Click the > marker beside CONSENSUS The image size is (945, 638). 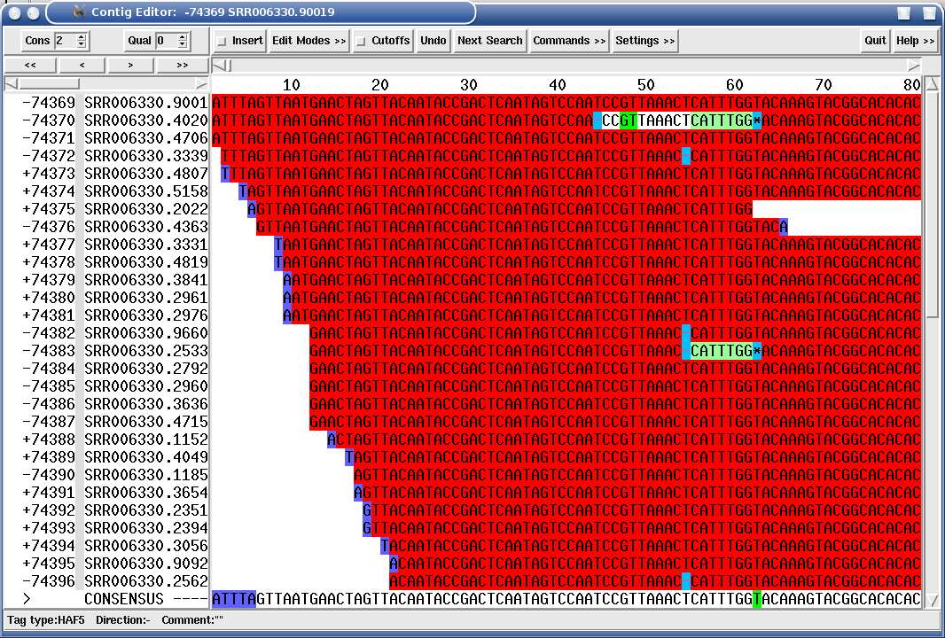(x=27, y=599)
